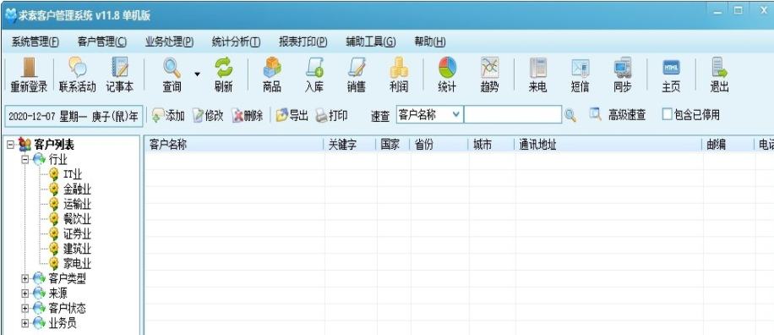Open the 客户管理(C) menu
This screenshot has width=774, height=335.
tap(101, 42)
